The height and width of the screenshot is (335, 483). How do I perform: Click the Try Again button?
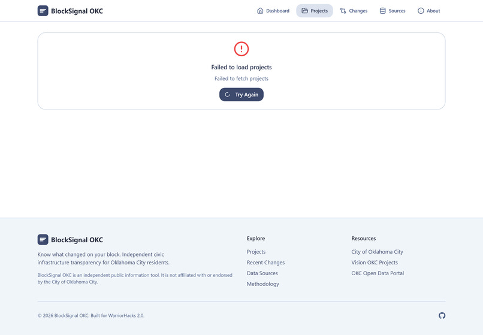242,95
